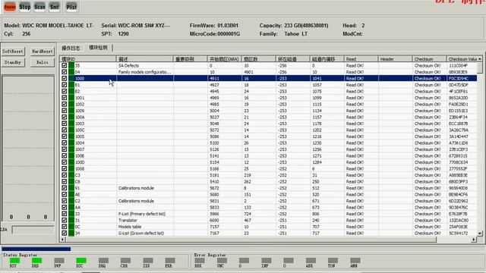Click the DRQ status register indicator
Image resolution: width=486 pixels, height=273 pixels.
(103, 261)
